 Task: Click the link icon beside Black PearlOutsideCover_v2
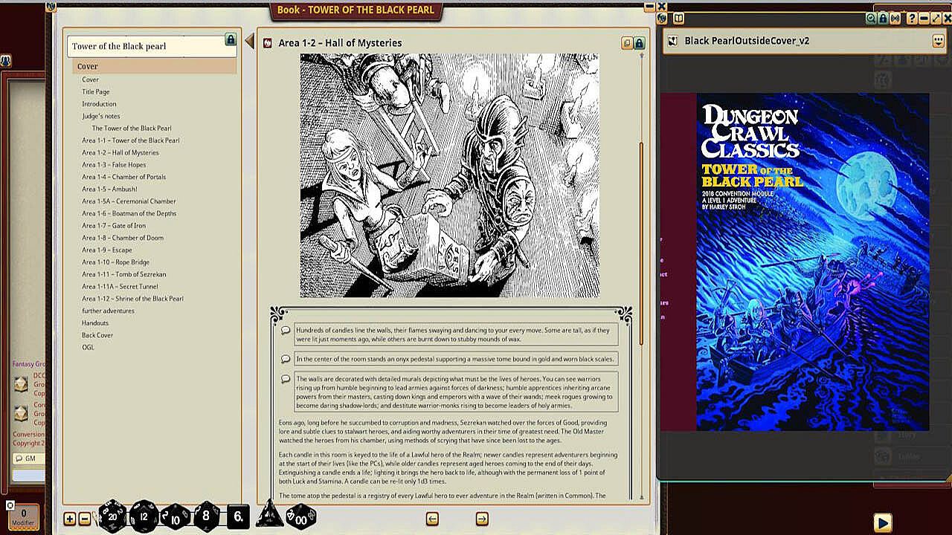coord(673,41)
